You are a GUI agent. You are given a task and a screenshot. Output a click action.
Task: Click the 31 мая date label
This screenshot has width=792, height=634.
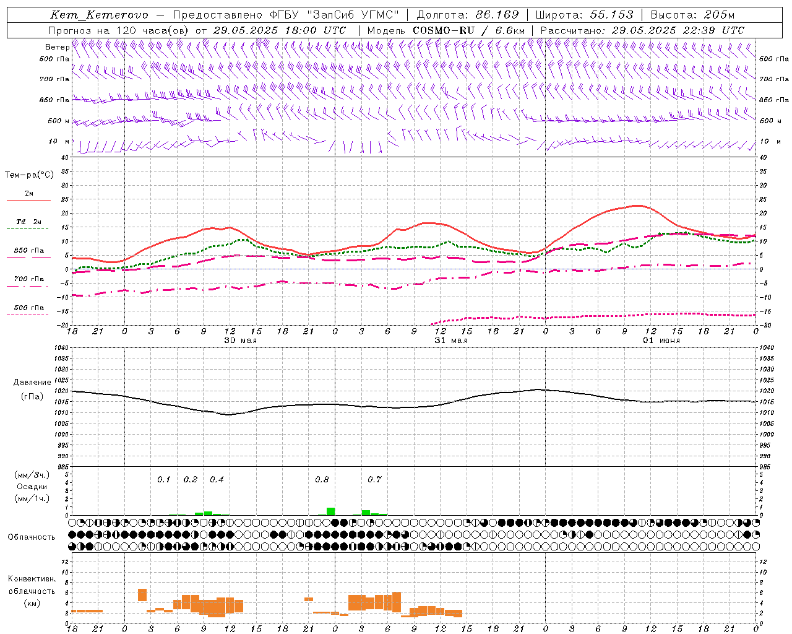click(x=450, y=341)
